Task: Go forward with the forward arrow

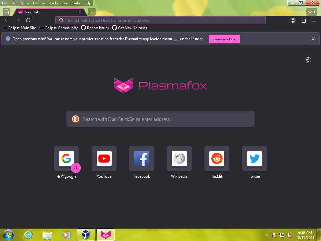Action: click(18, 20)
